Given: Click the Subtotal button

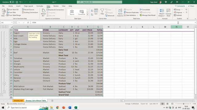Looking at the screenshot, I should point(178,15).
